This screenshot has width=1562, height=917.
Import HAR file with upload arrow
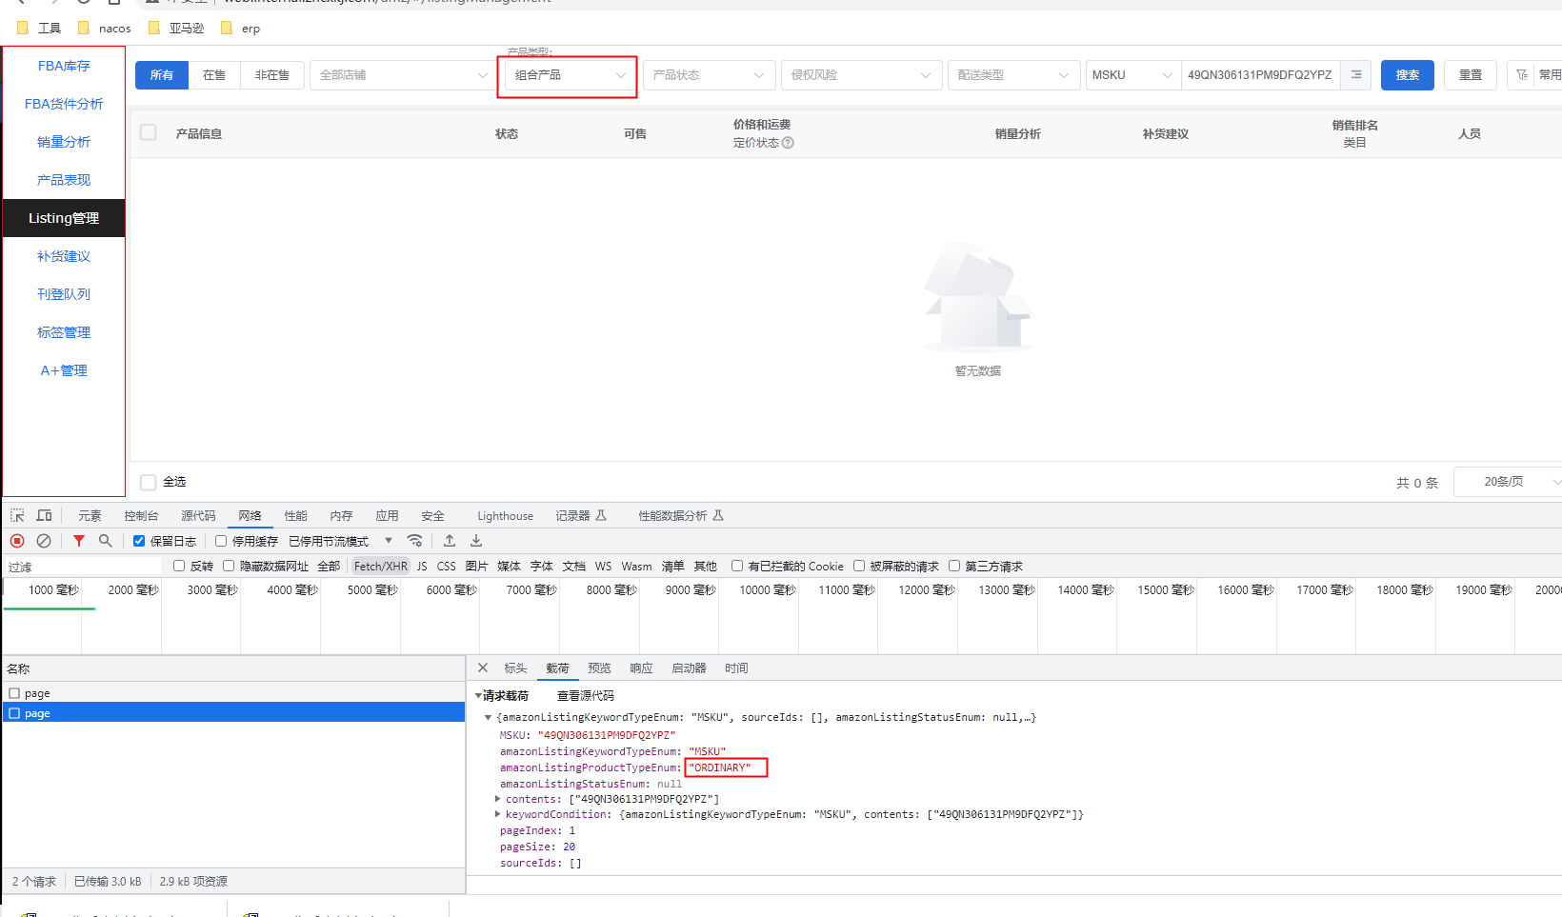click(x=450, y=541)
